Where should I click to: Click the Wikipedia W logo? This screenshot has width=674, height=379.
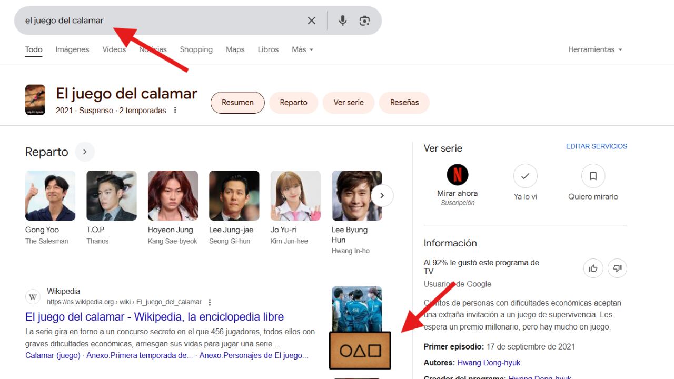click(33, 296)
